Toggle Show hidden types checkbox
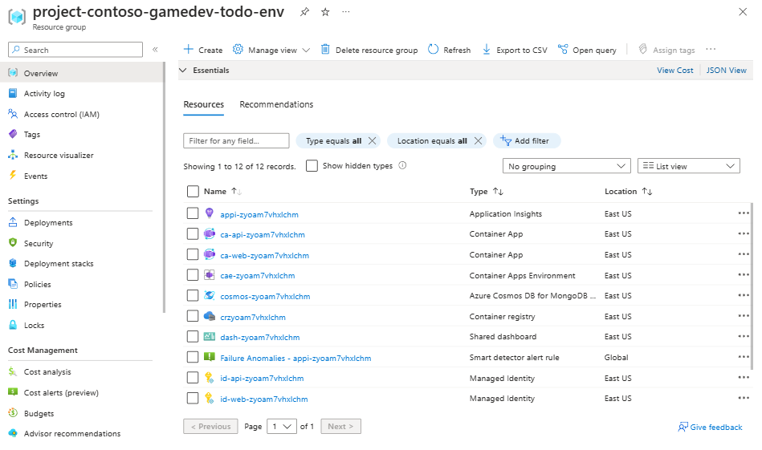Viewport: 762px width, 450px height. (312, 165)
